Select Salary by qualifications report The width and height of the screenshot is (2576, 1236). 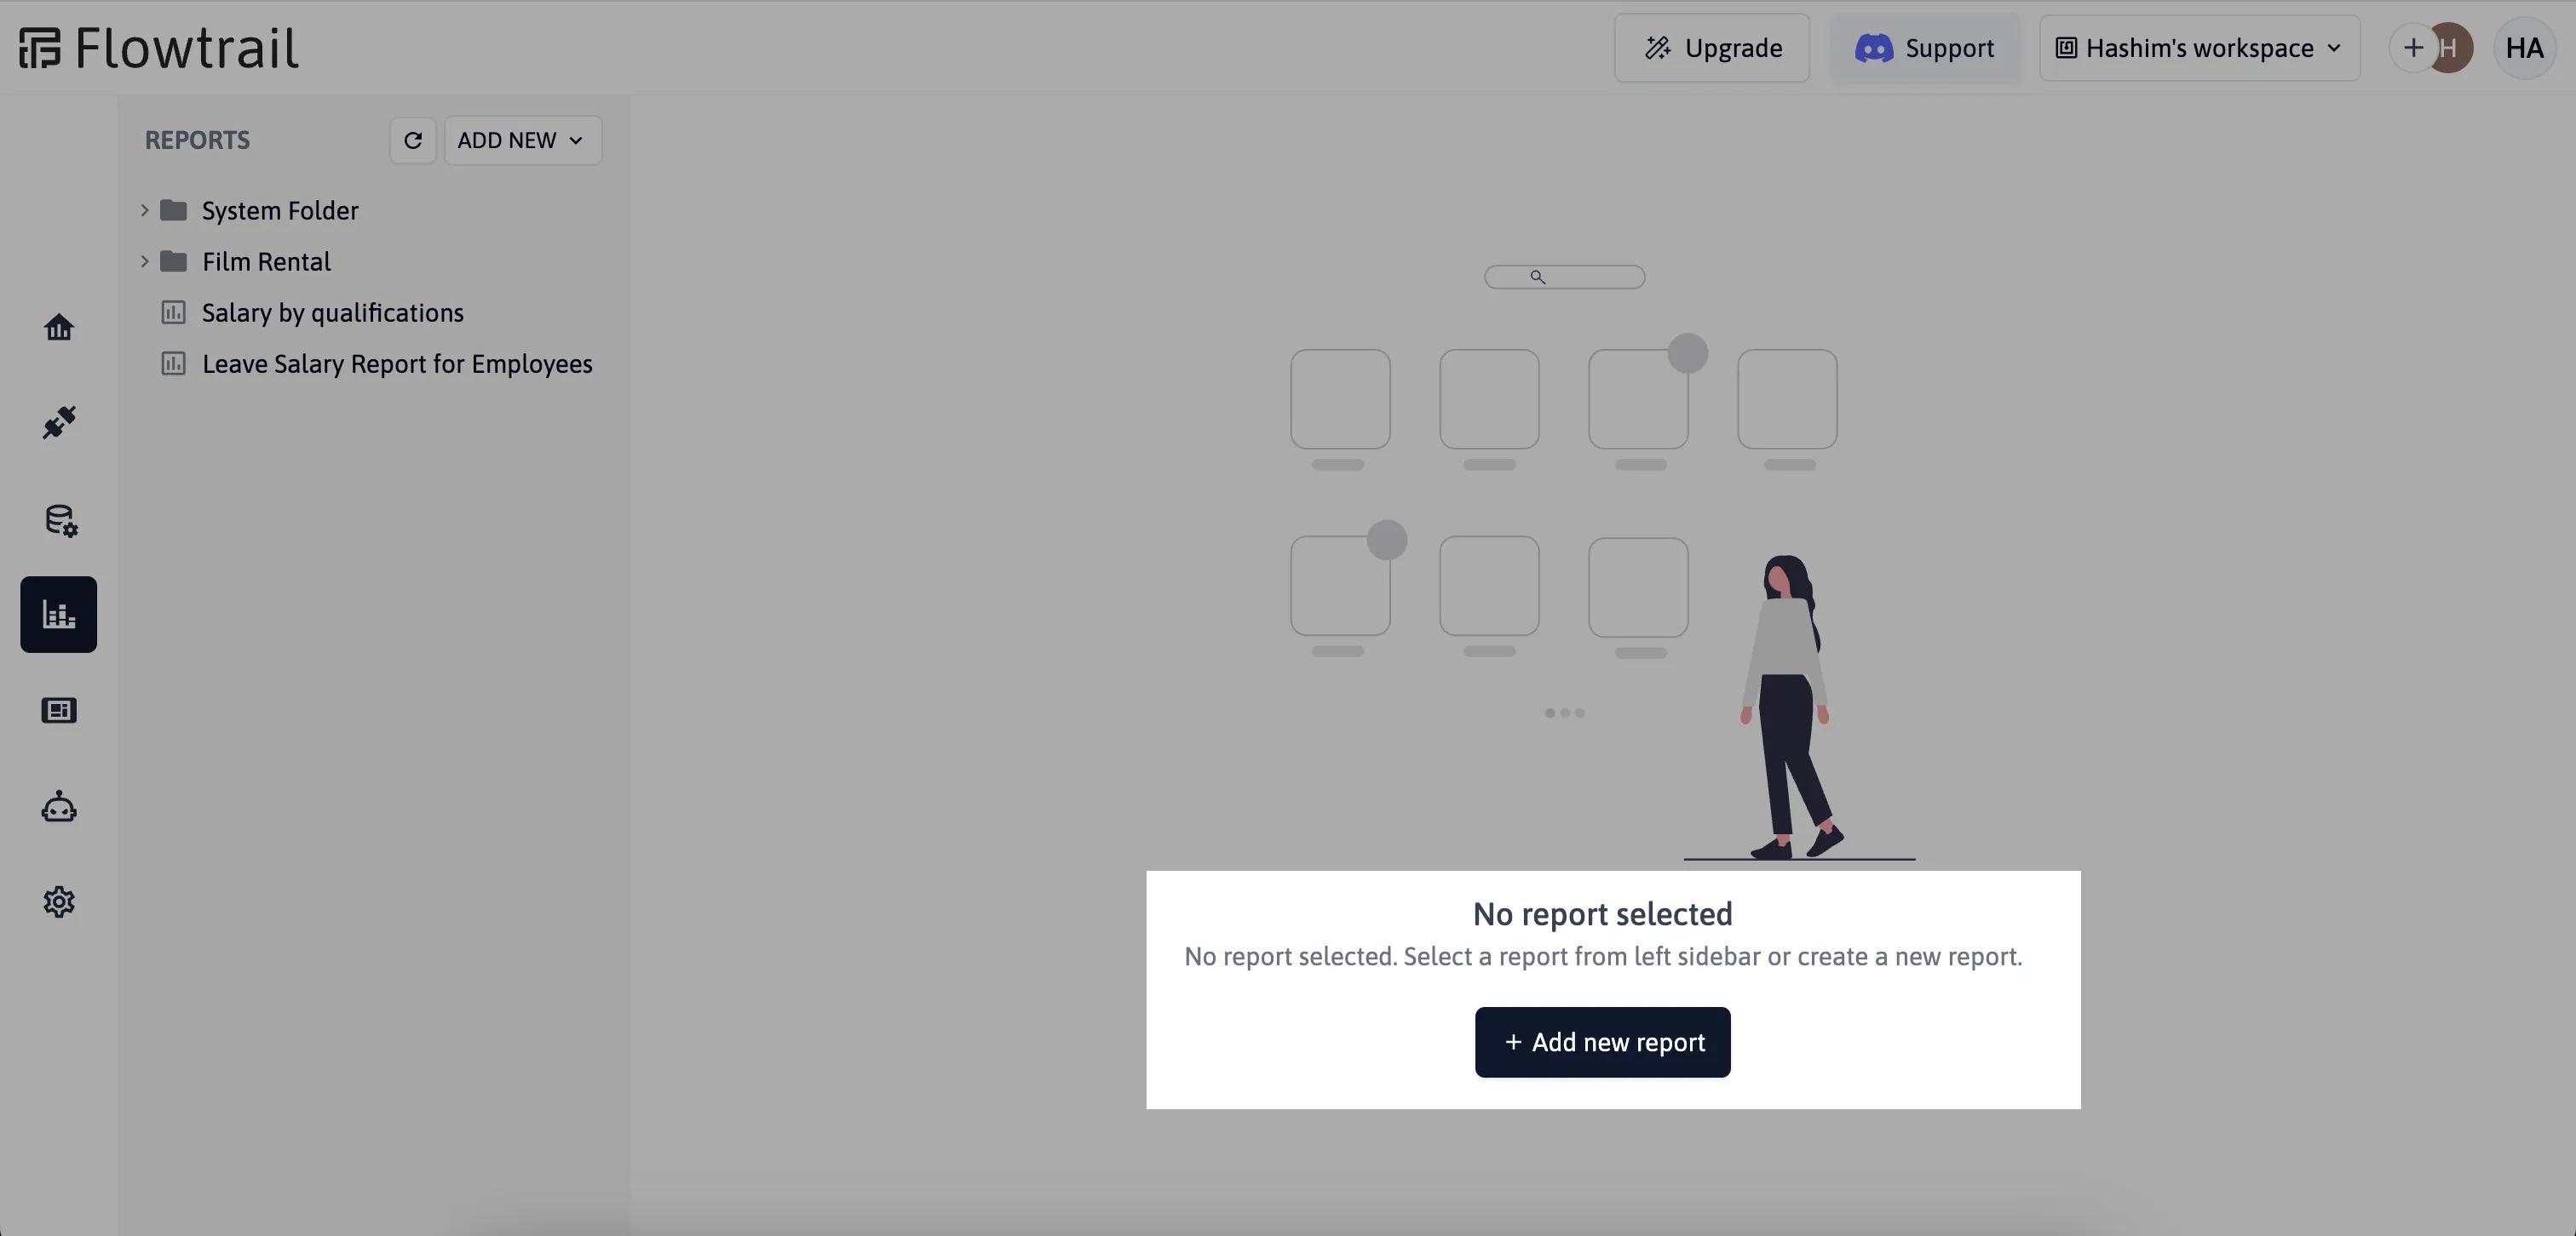click(332, 312)
